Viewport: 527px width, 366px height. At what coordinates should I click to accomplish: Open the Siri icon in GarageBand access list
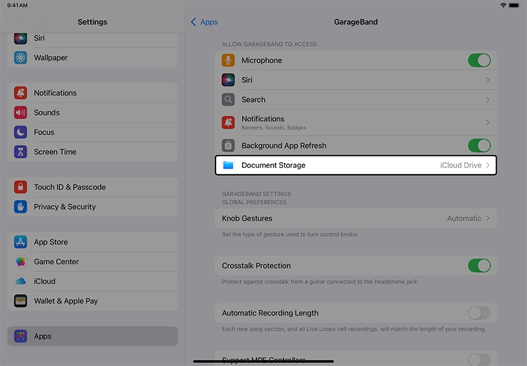pyautogui.click(x=228, y=80)
